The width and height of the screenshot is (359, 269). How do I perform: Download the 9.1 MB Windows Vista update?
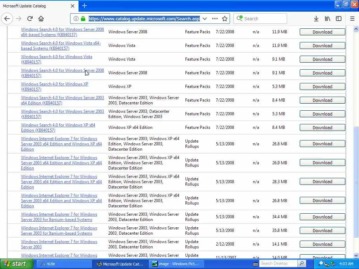(x=323, y=59)
